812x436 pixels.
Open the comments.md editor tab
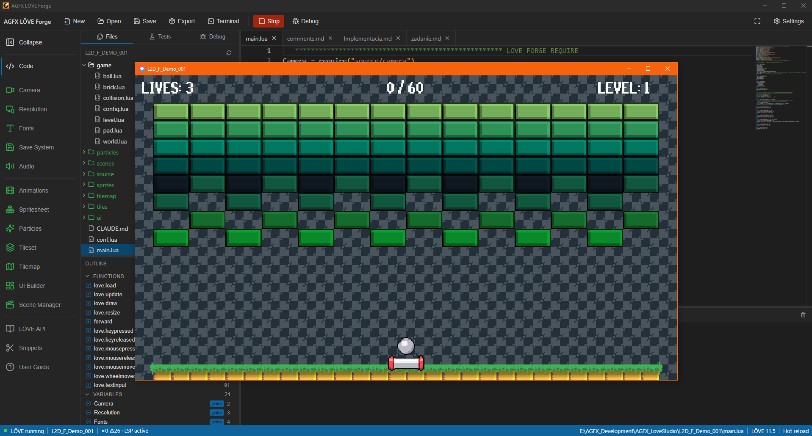[x=305, y=39]
